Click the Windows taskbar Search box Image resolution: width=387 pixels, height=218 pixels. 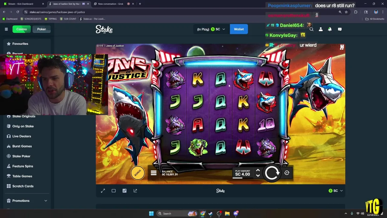pyautogui.click(x=177, y=213)
